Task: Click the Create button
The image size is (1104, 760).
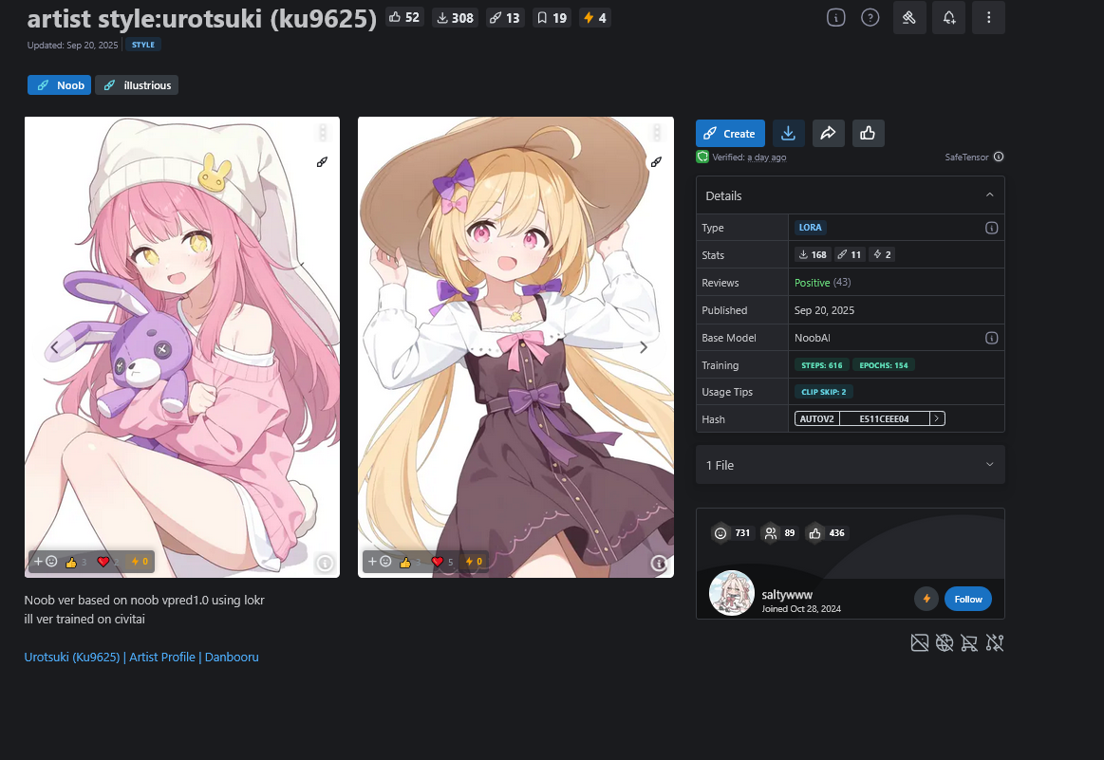Action: [730, 133]
